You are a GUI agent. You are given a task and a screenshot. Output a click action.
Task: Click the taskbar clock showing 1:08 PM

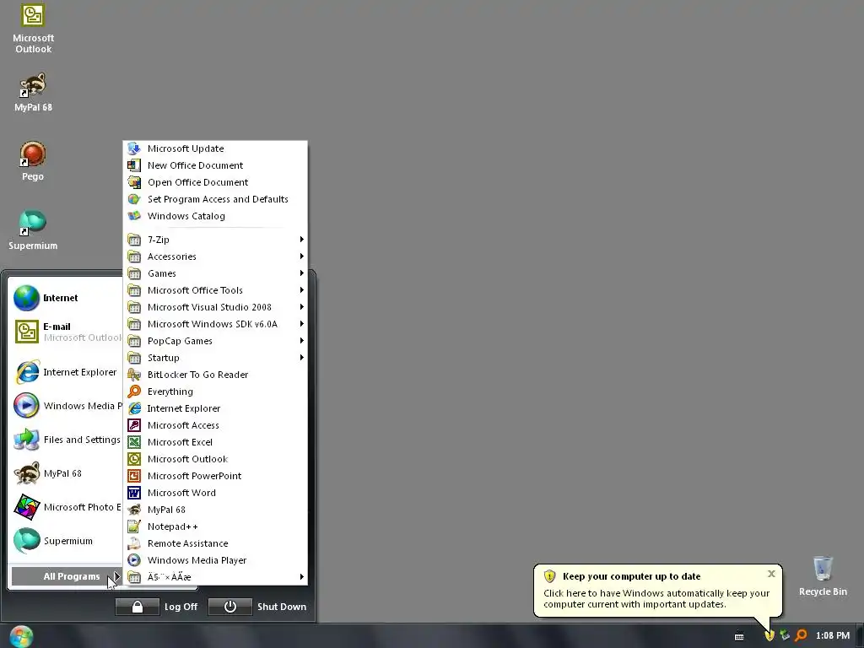click(833, 635)
